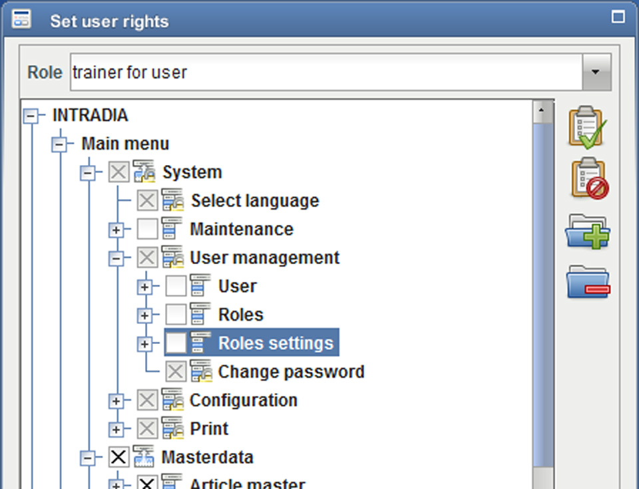Open the Role dropdown arrow
Image resolution: width=639 pixels, height=489 pixels.
tap(596, 72)
